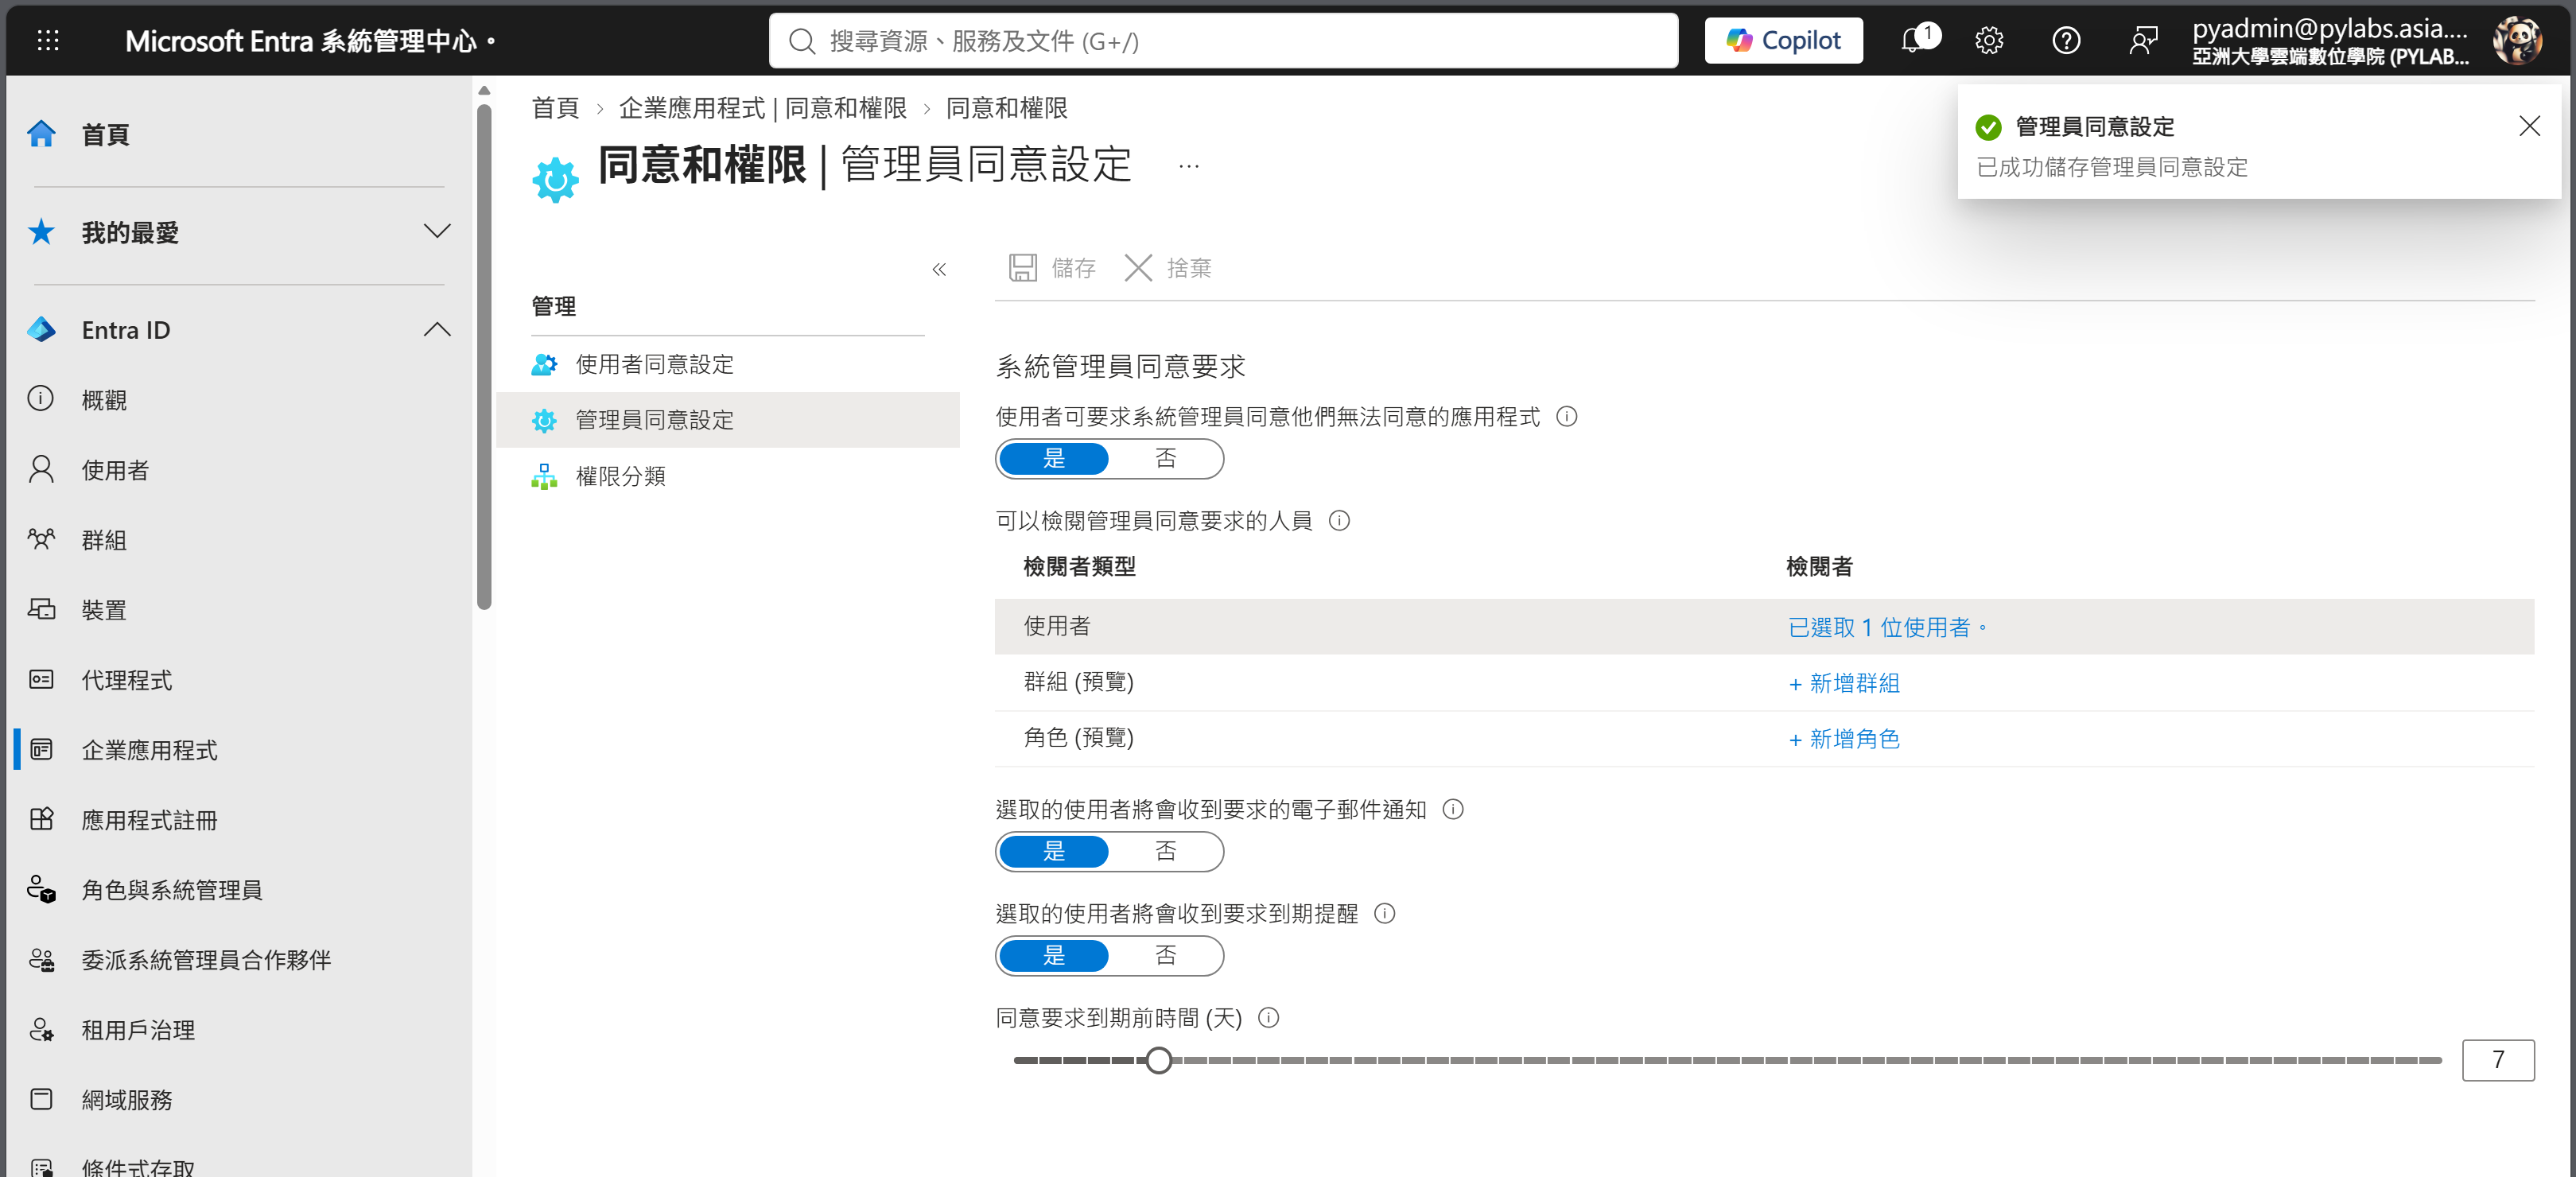Open the help question mark icon
The image size is (2576, 1177).
(2066, 41)
